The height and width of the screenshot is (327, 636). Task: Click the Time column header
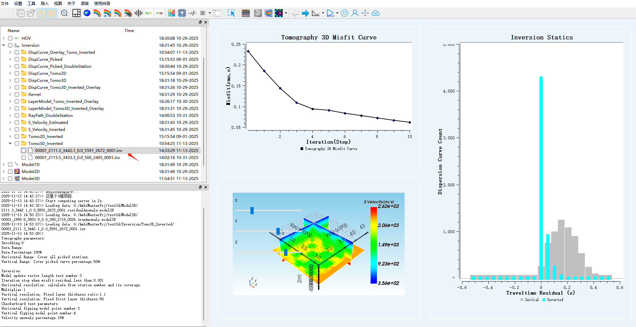point(129,31)
